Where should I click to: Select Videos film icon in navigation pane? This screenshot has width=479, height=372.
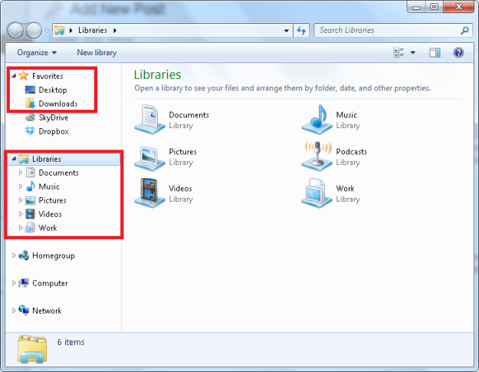point(30,214)
